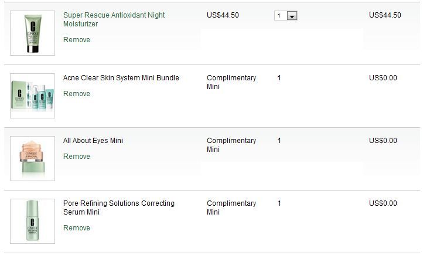Click the All About Eyes Mini product name
430x255 pixels.
[x=93, y=141]
